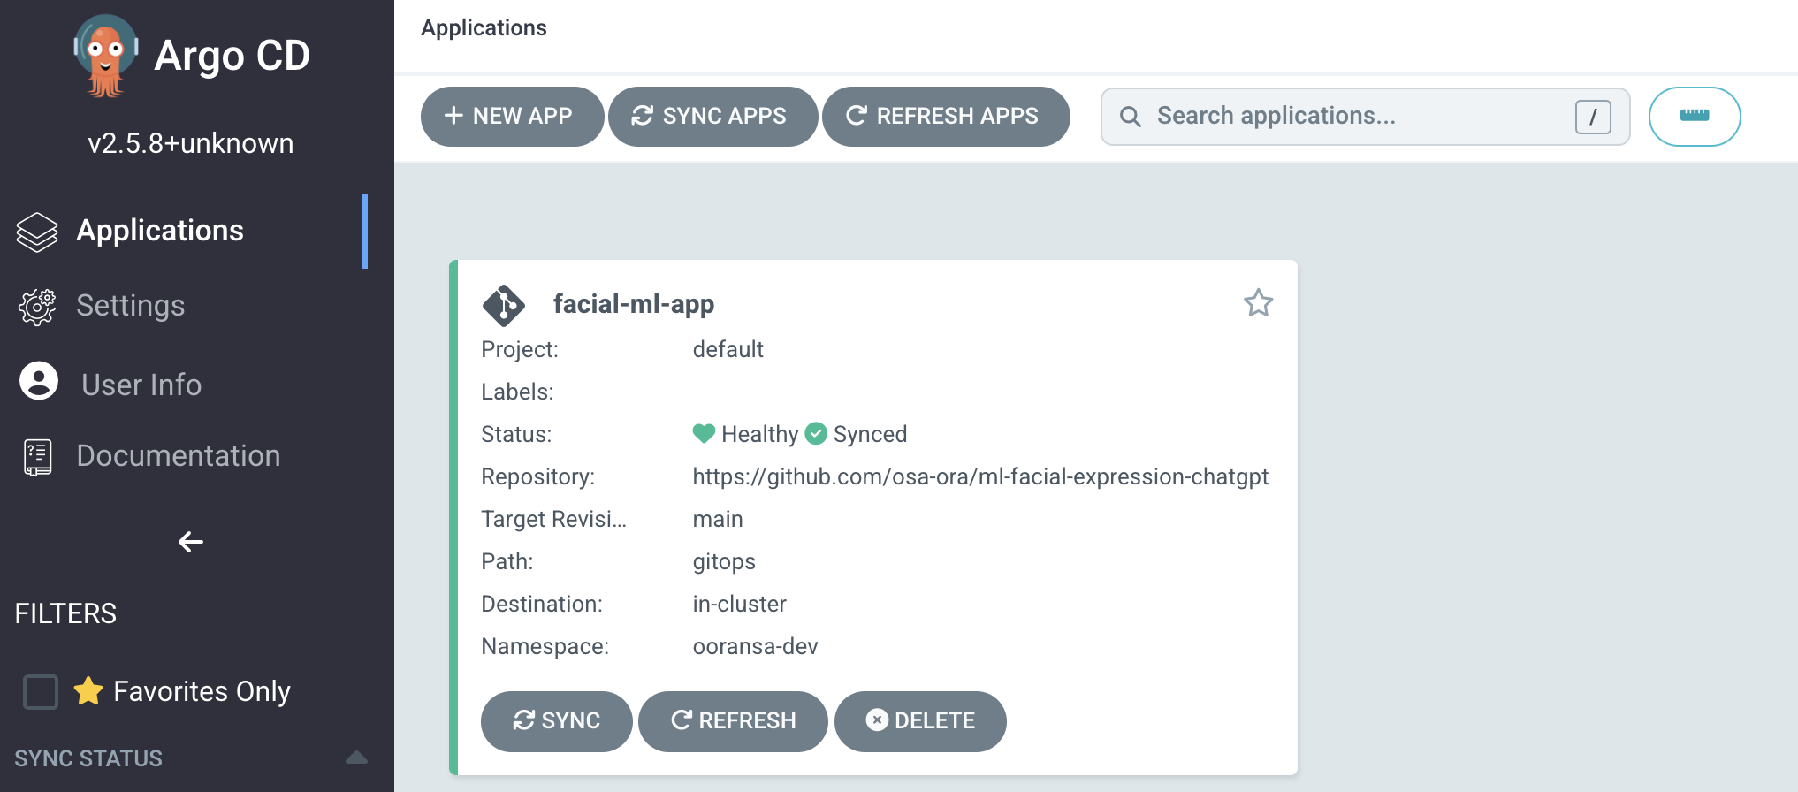Click the git repository icon on facial-ml-app card
The width and height of the screenshot is (1798, 792).
point(504,303)
